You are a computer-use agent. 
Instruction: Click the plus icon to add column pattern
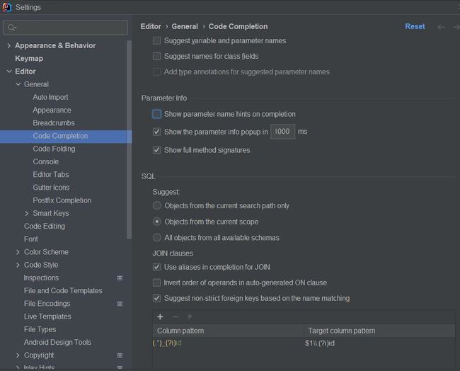[160, 316]
